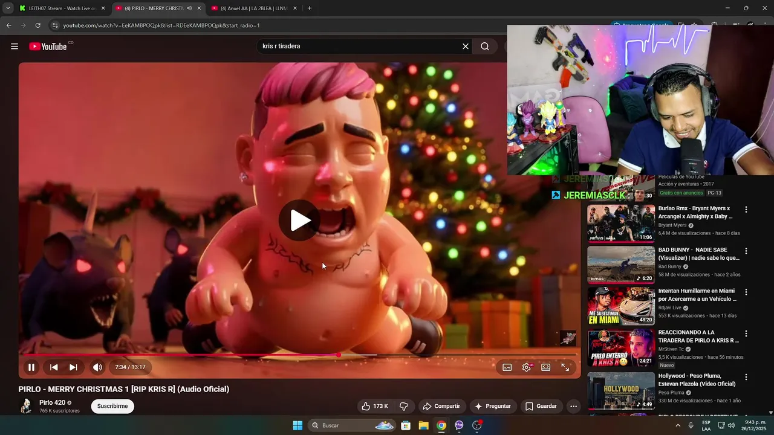
Task: Open options for Intentan Humillarme en Miami
Action: [746, 292]
